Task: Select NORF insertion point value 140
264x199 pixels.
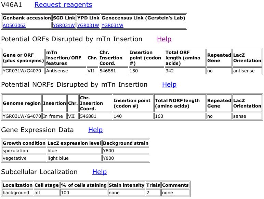Action: 133,116
